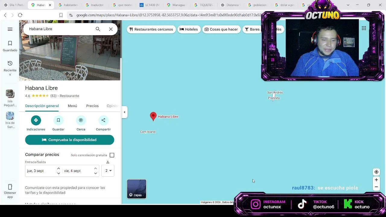
Task: Open the Recientes history panel
Action: point(10,68)
